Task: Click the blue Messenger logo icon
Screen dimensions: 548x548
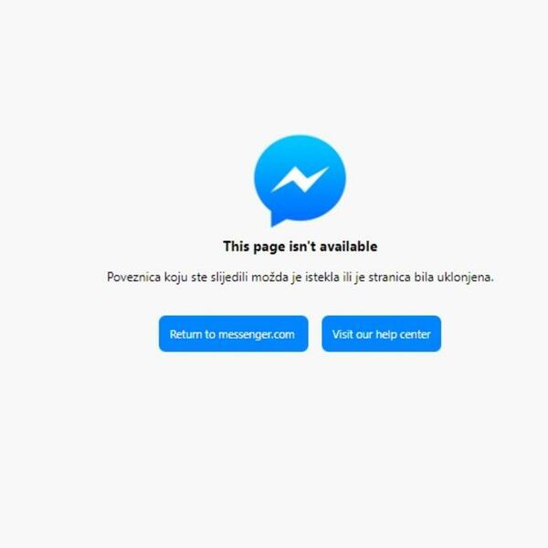Action: pyautogui.click(x=300, y=181)
